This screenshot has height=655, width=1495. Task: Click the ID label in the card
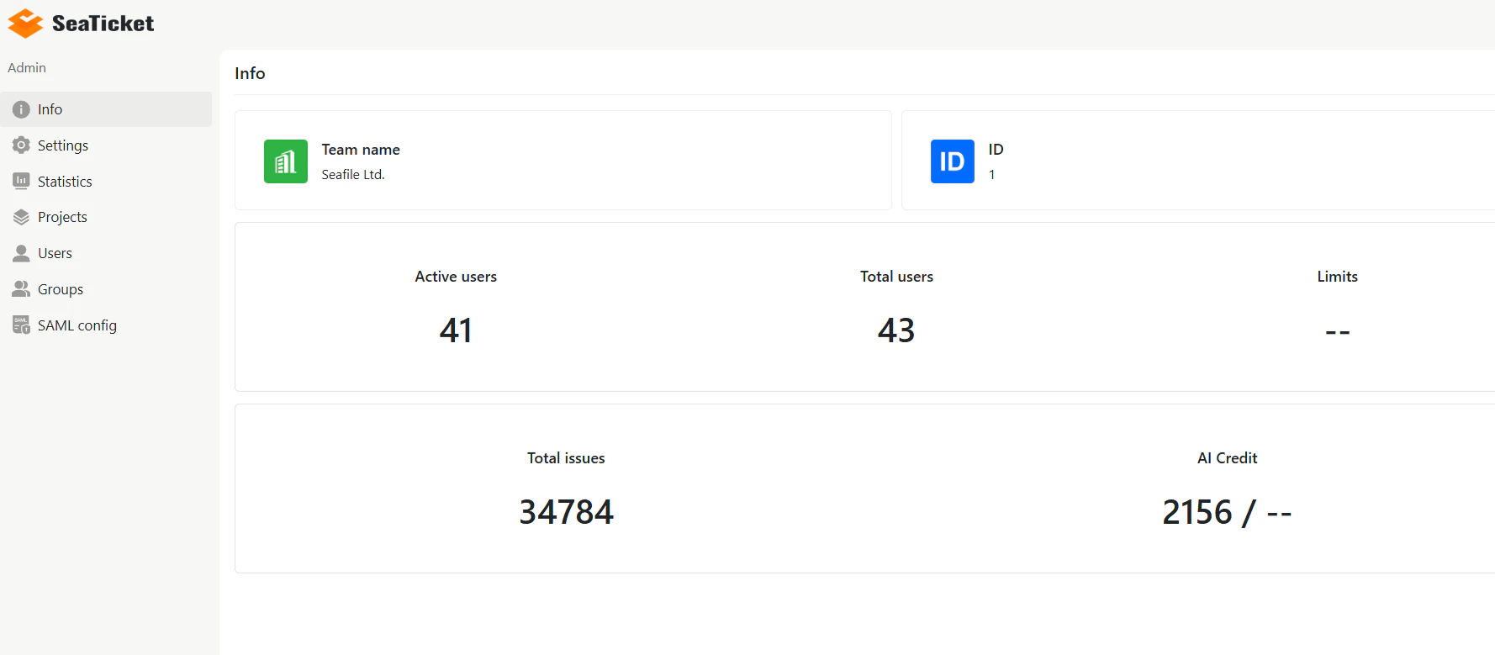click(996, 150)
